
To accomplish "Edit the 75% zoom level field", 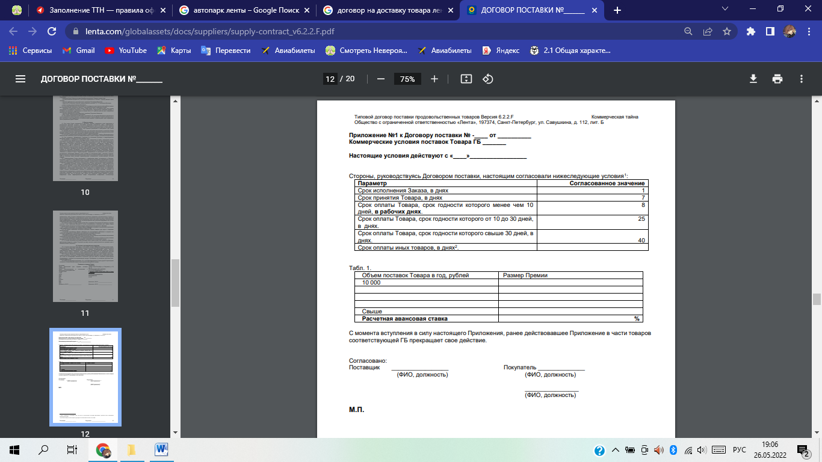I will (x=407, y=79).
